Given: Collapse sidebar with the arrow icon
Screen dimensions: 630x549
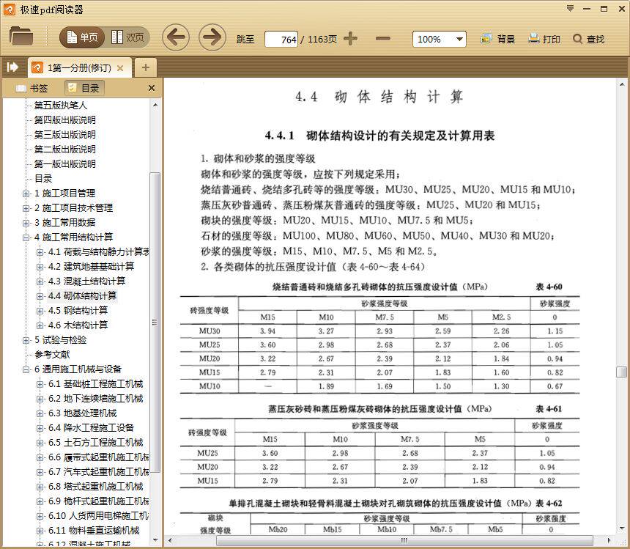Looking at the screenshot, I should pyautogui.click(x=12, y=67).
